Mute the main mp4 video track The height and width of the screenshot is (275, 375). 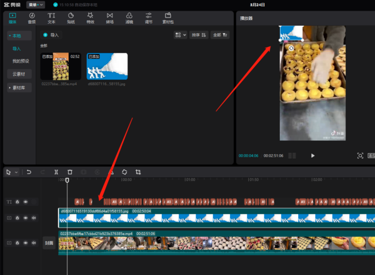point(33,242)
